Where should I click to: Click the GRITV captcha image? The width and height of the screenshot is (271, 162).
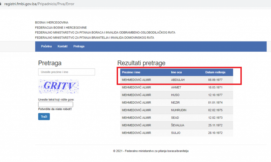coord(58,87)
